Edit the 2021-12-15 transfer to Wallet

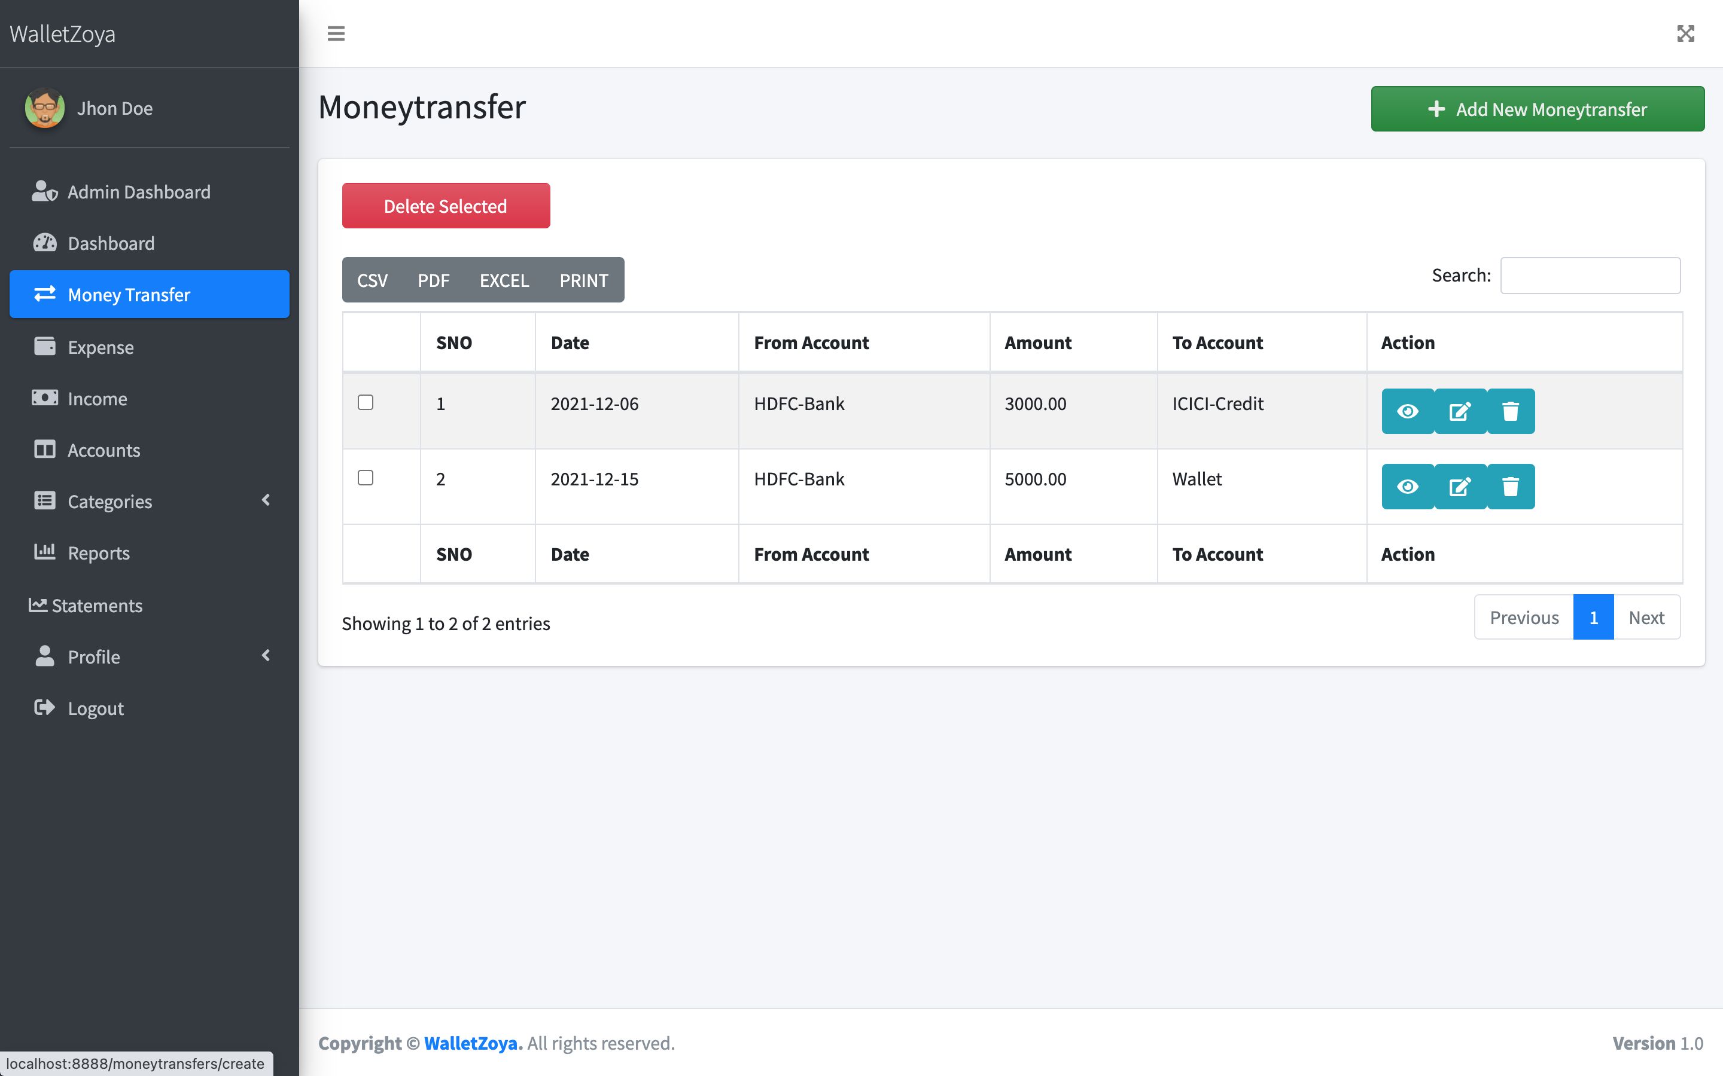click(x=1460, y=487)
